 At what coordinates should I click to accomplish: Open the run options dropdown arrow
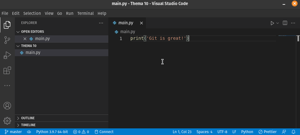click(278, 23)
